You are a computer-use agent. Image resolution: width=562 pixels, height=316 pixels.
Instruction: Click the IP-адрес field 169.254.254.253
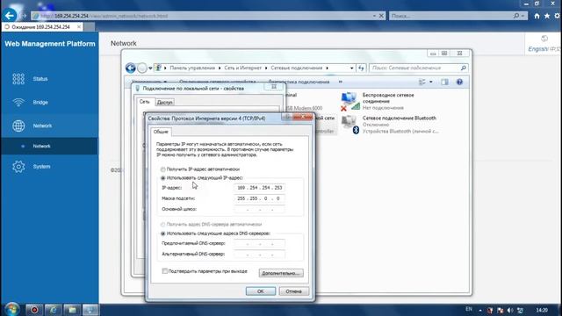[259, 188]
